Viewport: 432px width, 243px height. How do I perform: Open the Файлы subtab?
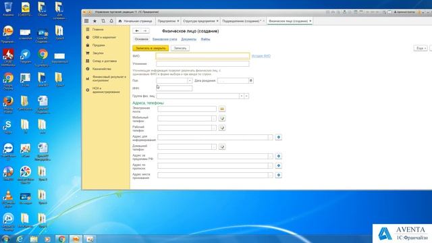pyautogui.click(x=205, y=39)
